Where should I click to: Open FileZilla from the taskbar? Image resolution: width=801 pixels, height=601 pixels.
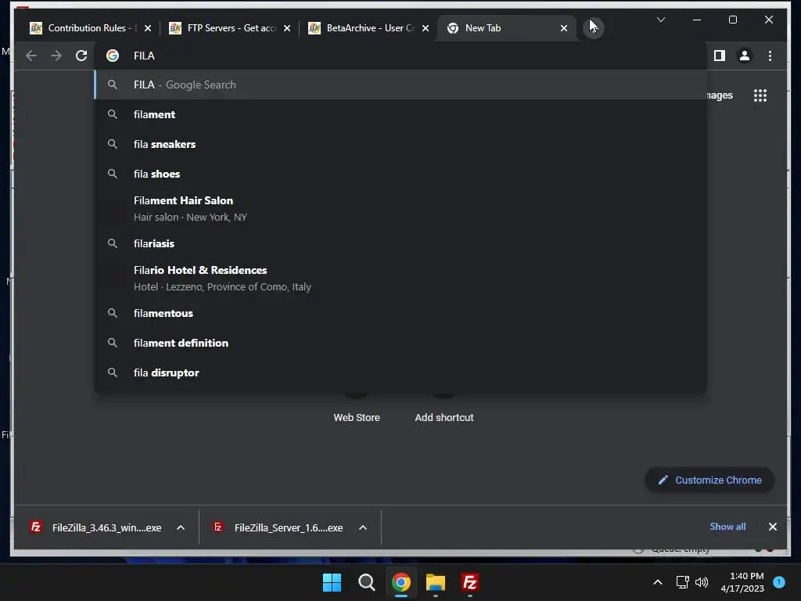pyautogui.click(x=469, y=582)
